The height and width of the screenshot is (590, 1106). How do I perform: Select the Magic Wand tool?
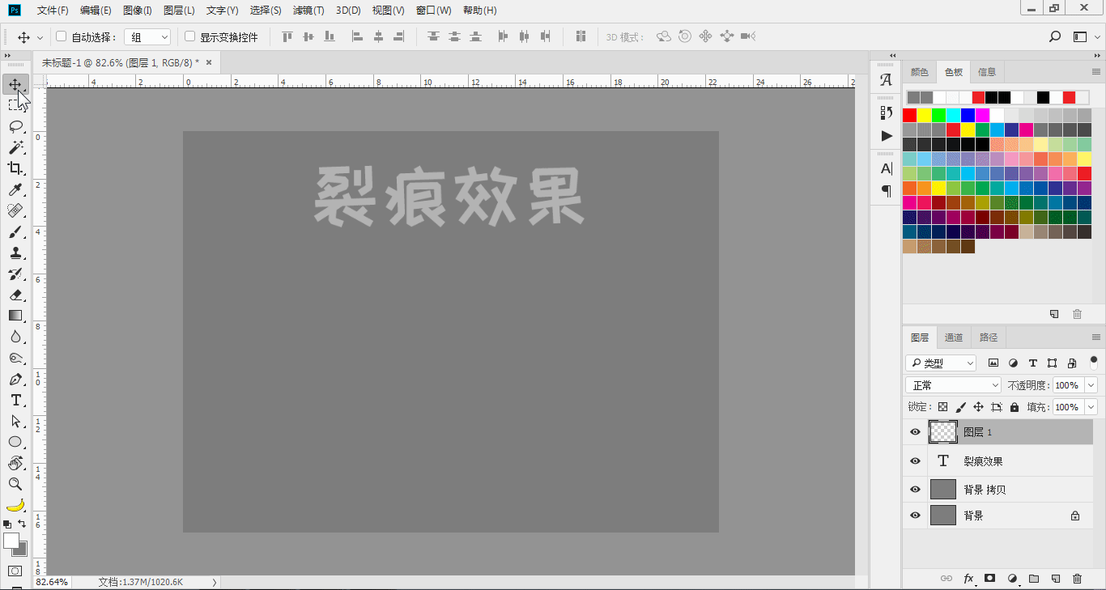(15, 147)
